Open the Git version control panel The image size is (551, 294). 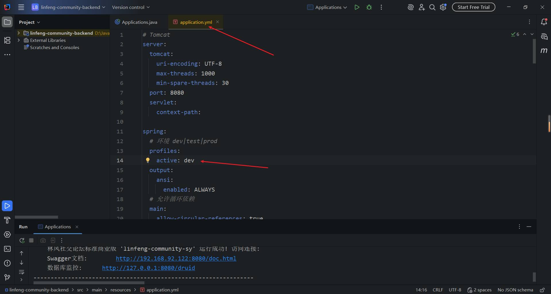point(7,277)
